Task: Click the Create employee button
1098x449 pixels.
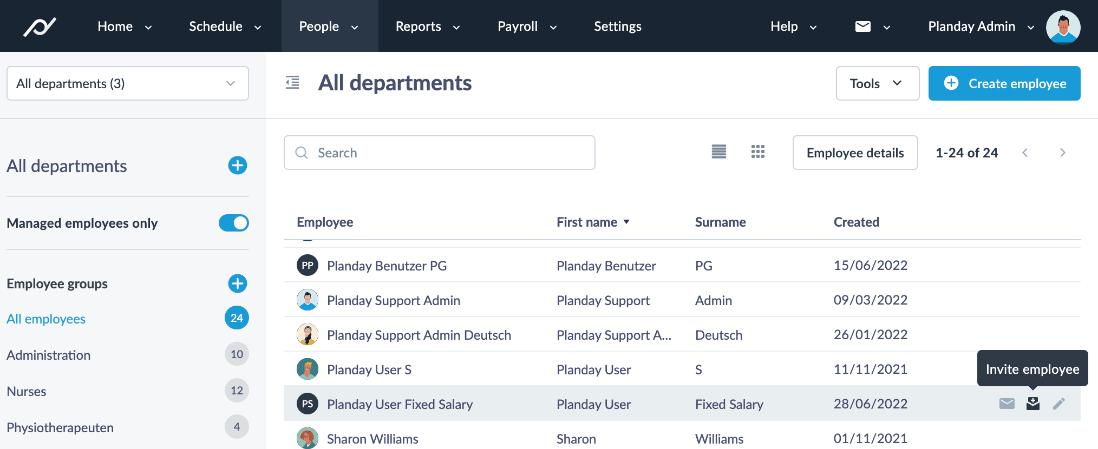Action: (1004, 83)
